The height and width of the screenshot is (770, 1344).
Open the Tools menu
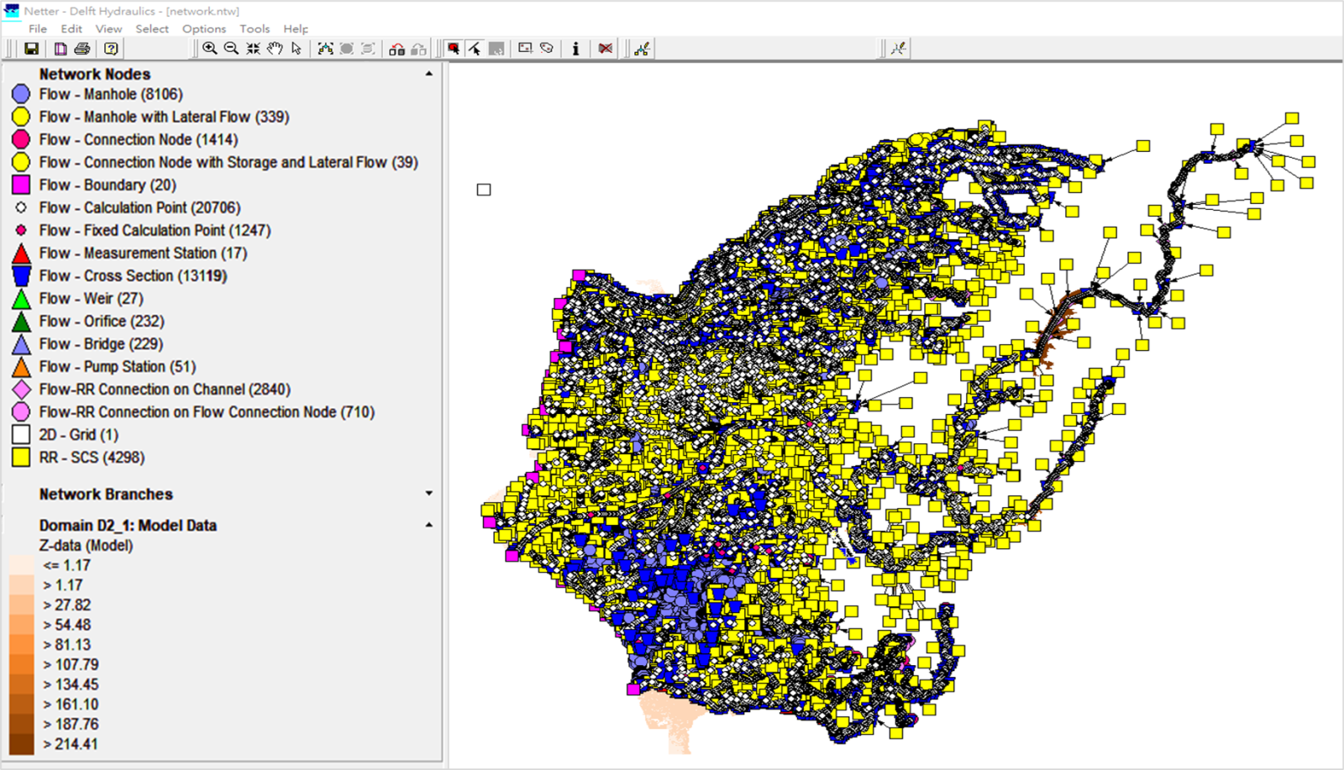tap(255, 29)
